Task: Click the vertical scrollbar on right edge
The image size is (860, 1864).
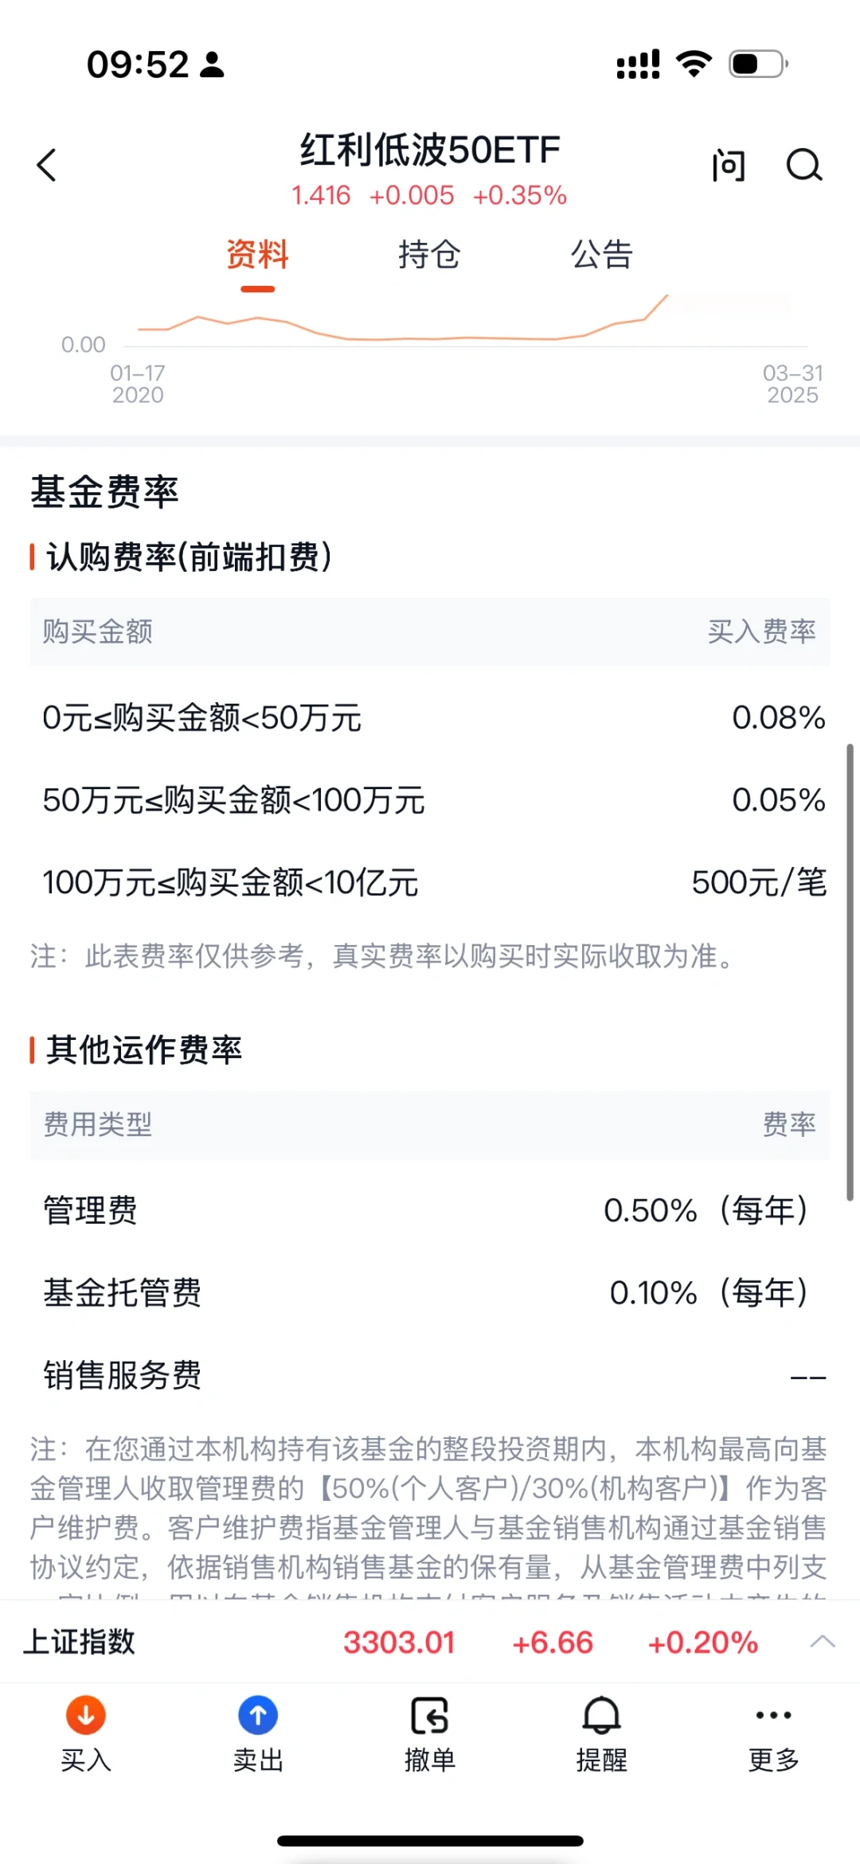Action: 850,971
